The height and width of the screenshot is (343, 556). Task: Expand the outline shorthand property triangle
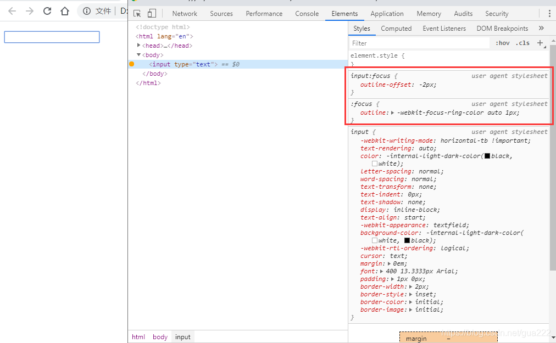392,113
